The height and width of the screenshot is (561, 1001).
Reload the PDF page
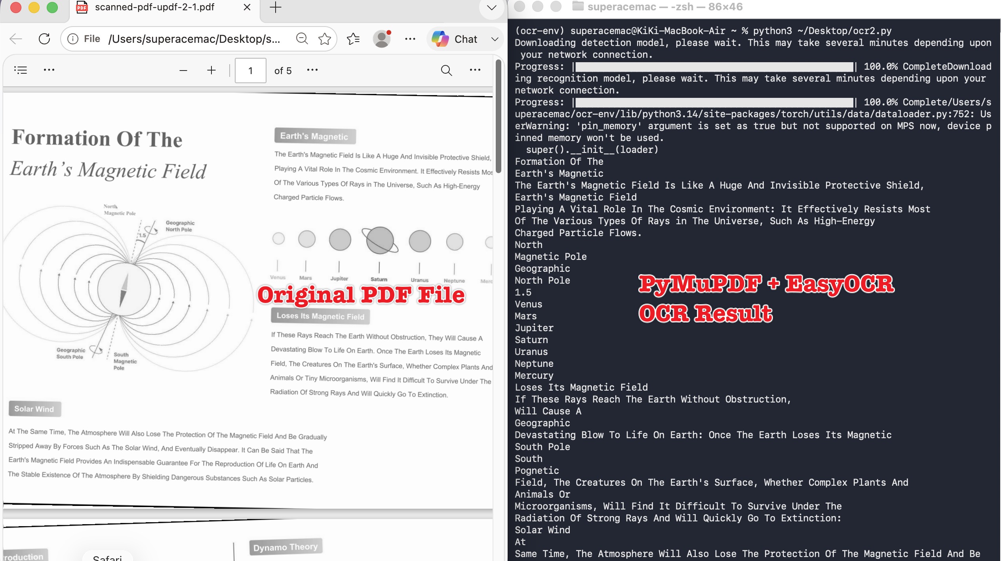coord(44,39)
